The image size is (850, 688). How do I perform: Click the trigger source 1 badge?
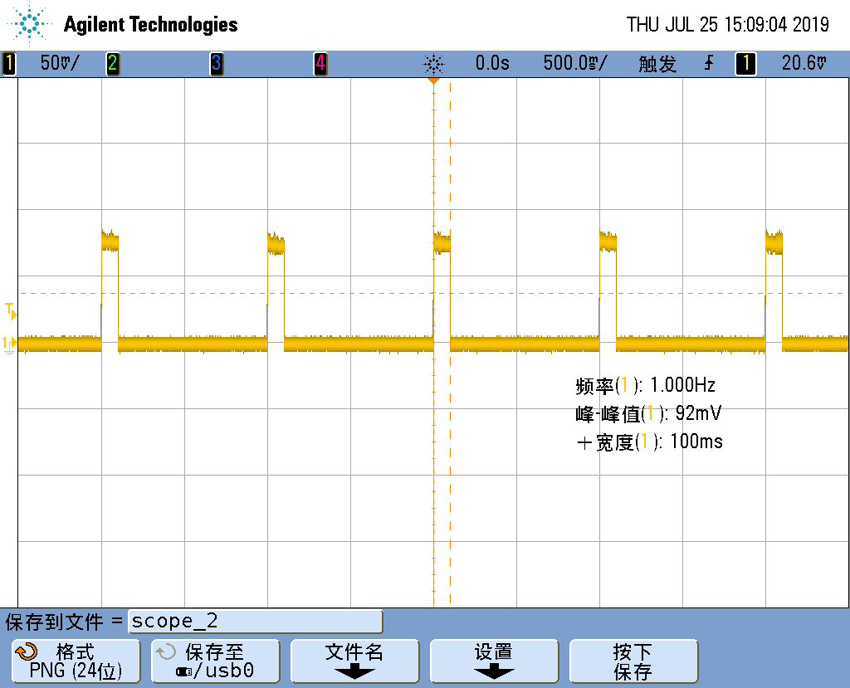745,63
